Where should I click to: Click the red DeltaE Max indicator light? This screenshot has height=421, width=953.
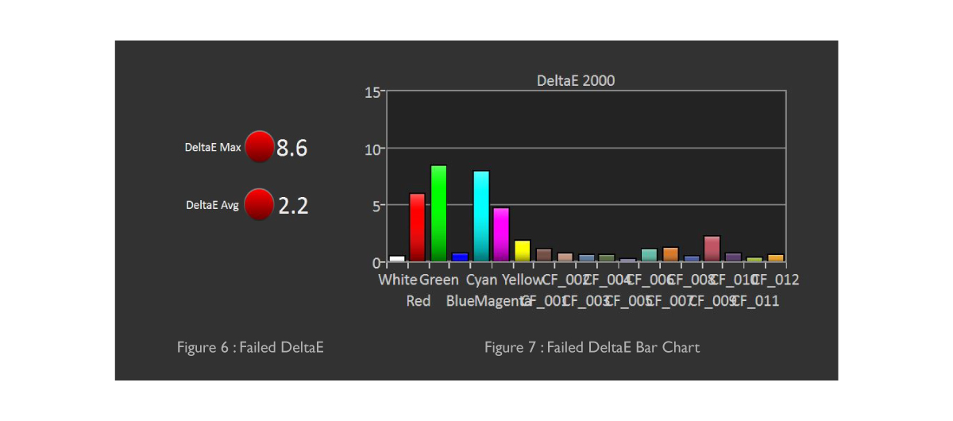[x=259, y=147]
